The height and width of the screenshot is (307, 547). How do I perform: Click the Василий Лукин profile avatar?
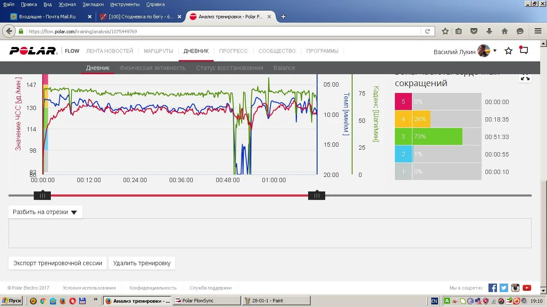click(x=484, y=51)
